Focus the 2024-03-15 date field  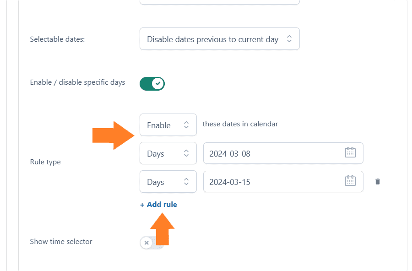tap(283, 182)
